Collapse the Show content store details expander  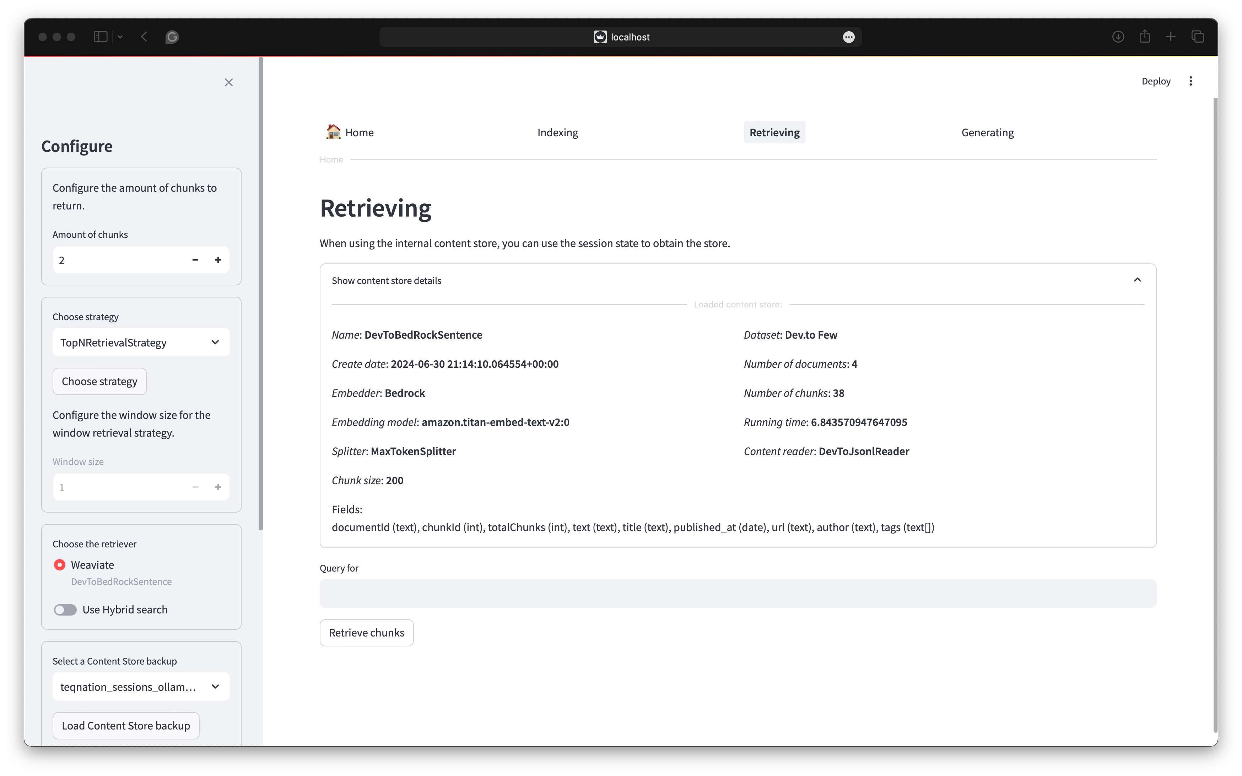[x=738, y=280]
